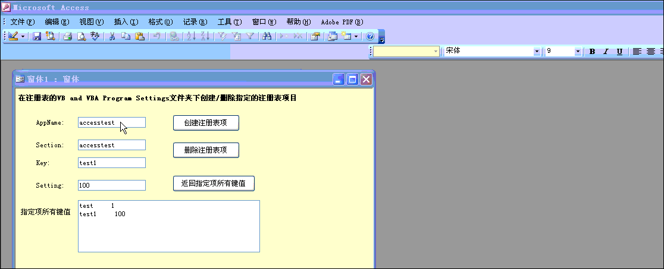Click the Apply Filter funnel icon
664x269 pixels.
[250, 36]
